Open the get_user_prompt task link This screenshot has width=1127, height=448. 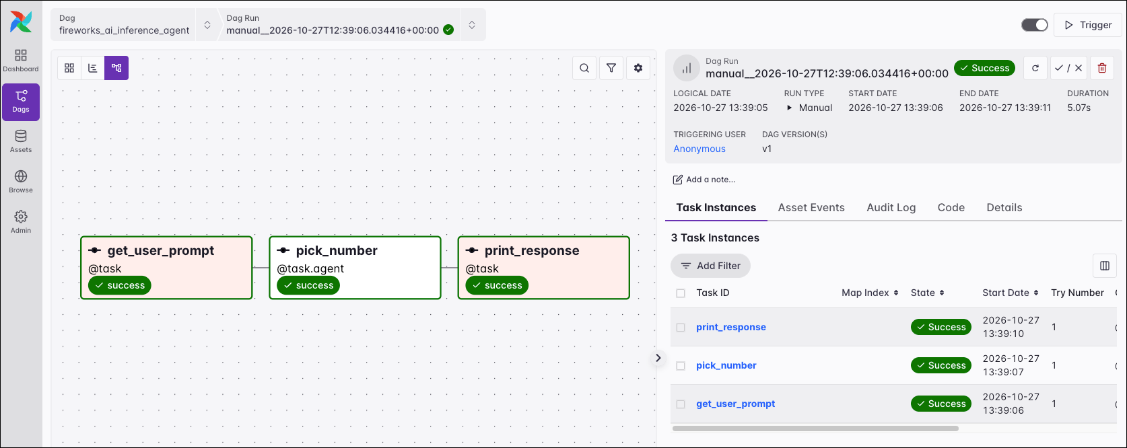[736, 404]
